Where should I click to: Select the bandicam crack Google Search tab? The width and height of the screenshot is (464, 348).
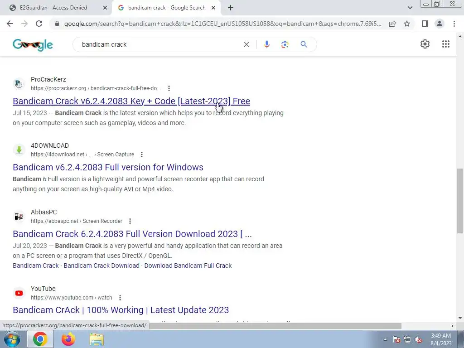point(167,8)
